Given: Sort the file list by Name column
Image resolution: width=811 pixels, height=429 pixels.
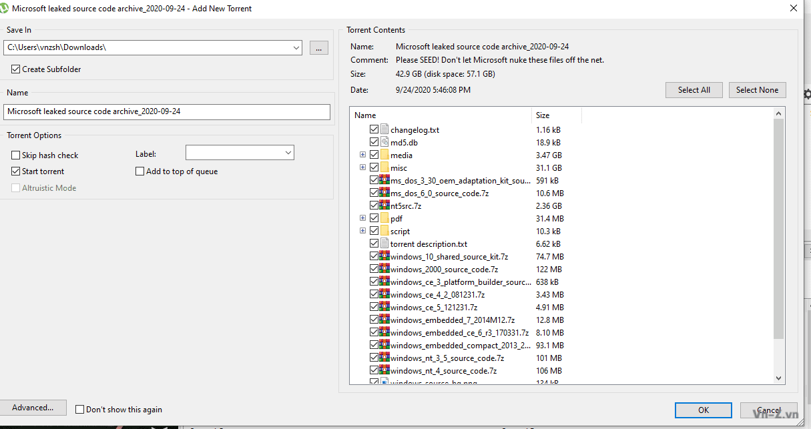Looking at the screenshot, I should pyautogui.click(x=441, y=115).
